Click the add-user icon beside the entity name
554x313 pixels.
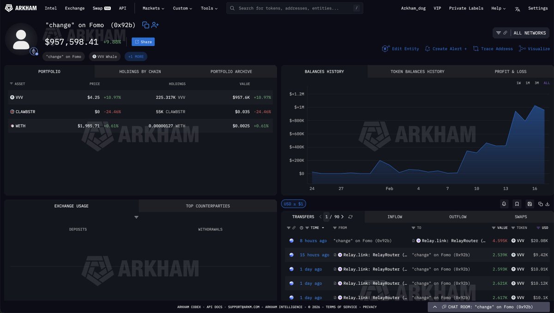pyautogui.click(x=155, y=25)
